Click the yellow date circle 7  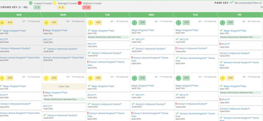click(46, 78)
